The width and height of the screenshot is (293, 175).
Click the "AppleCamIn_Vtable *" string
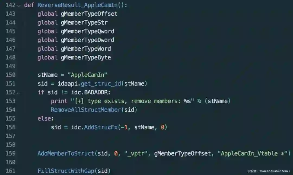tap(253, 154)
